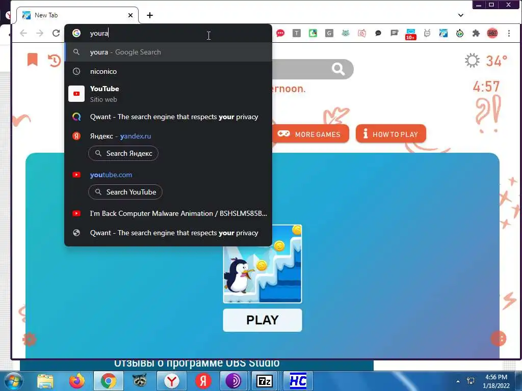This screenshot has width=522, height=391.
Task: Open Yandex Browser Y icon in taskbar
Action: pyautogui.click(x=172, y=381)
